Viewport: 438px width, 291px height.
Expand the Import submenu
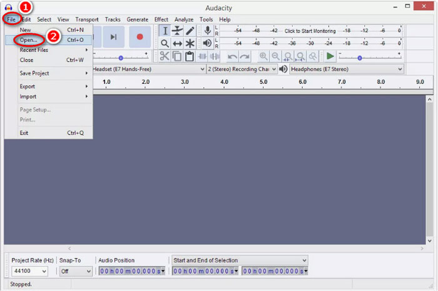point(49,96)
